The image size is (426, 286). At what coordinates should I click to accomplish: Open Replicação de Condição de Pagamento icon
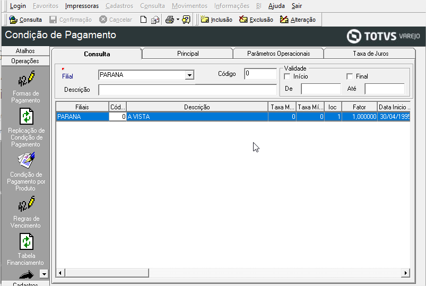tap(27, 116)
